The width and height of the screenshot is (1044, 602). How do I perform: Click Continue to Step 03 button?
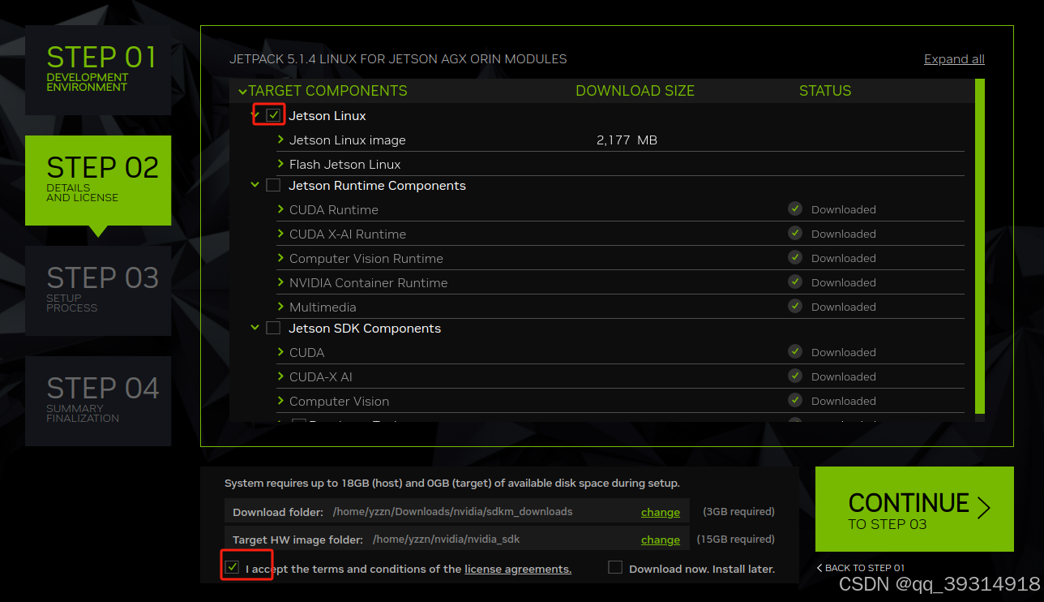tap(914, 509)
